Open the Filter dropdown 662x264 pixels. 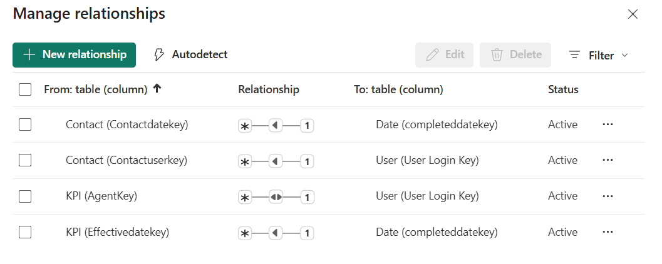598,55
